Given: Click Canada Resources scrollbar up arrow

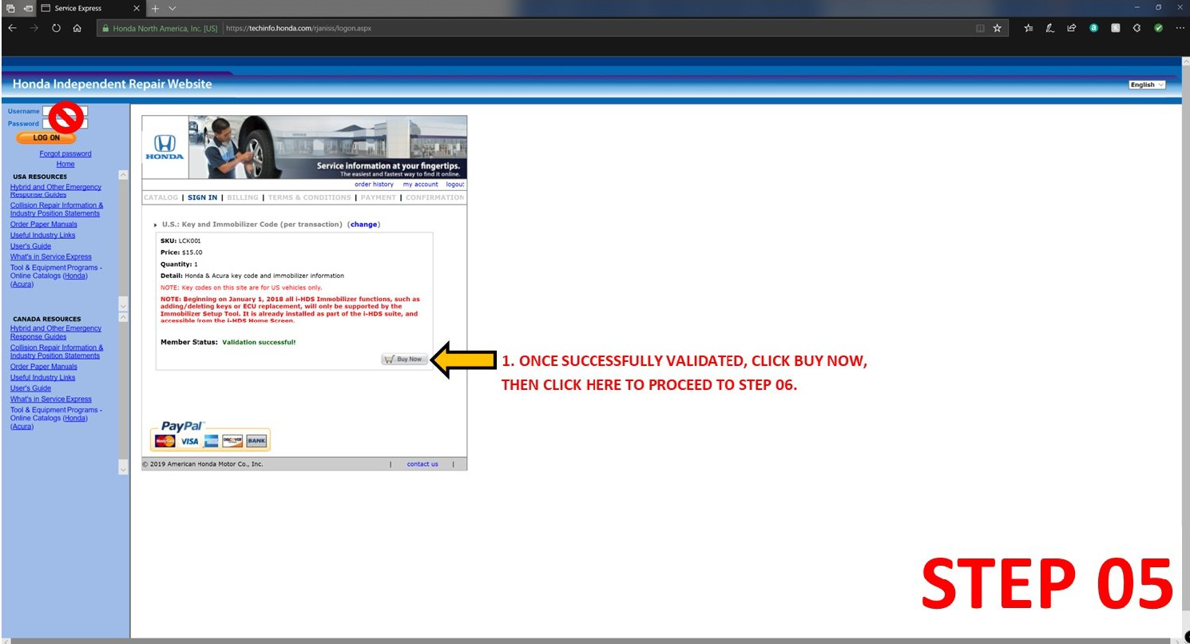Looking at the screenshot, I should coord(123,316).
